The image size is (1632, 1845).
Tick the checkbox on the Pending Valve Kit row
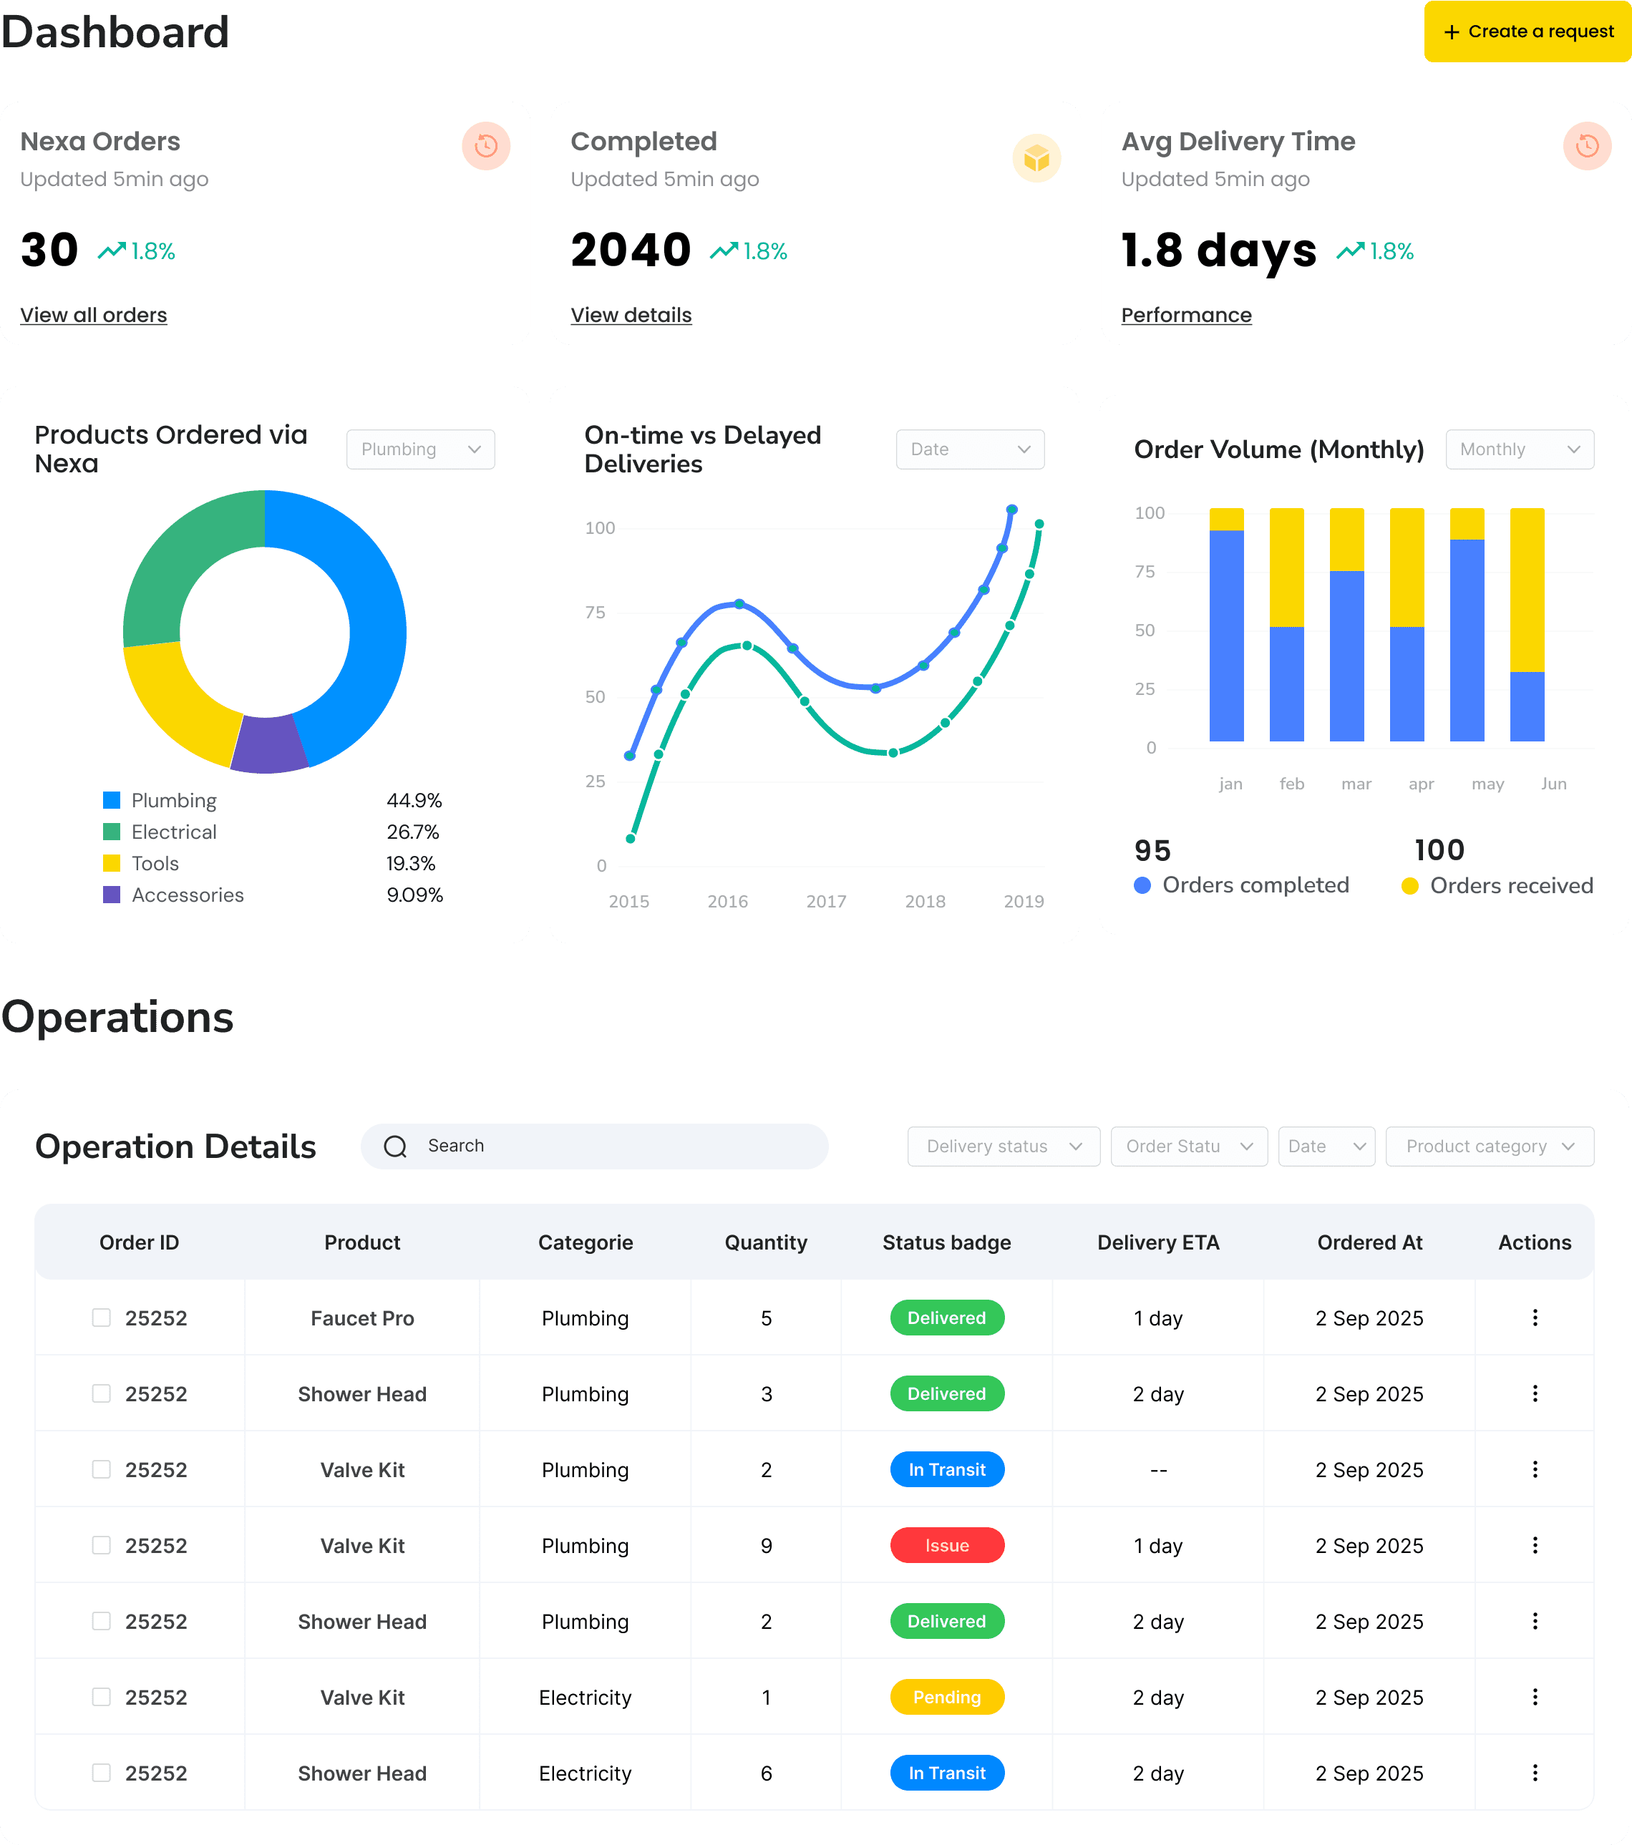coord(101,1697)
